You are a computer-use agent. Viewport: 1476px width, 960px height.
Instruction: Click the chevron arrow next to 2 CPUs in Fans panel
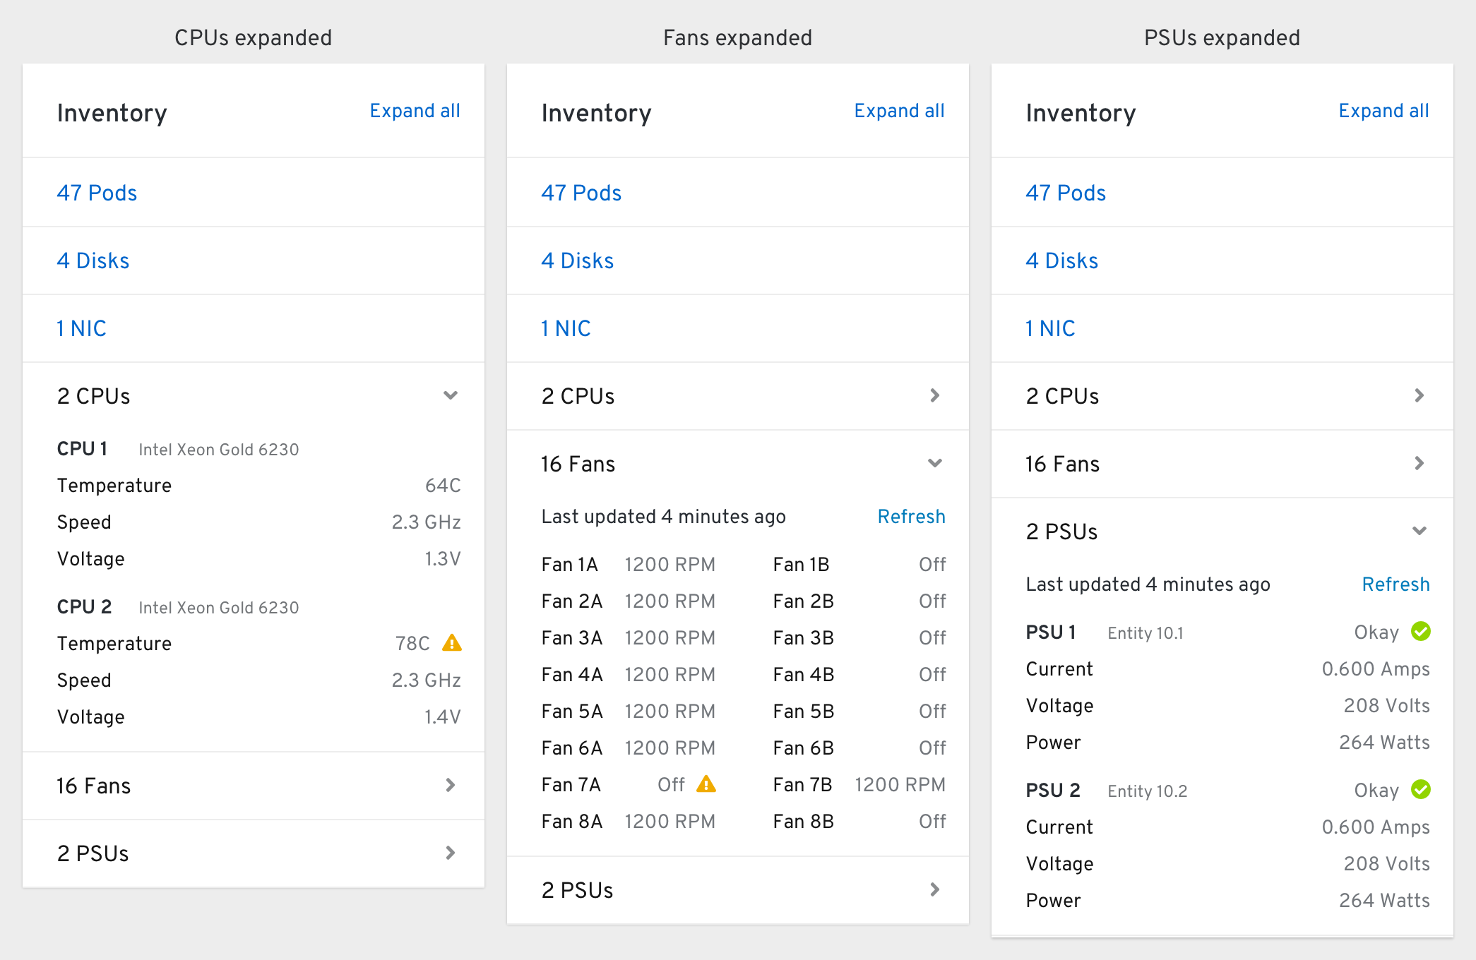[935, 397]
